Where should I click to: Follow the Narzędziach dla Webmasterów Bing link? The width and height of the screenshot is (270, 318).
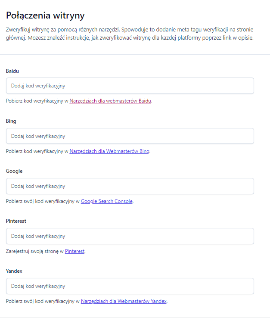(x=109, y=151)
